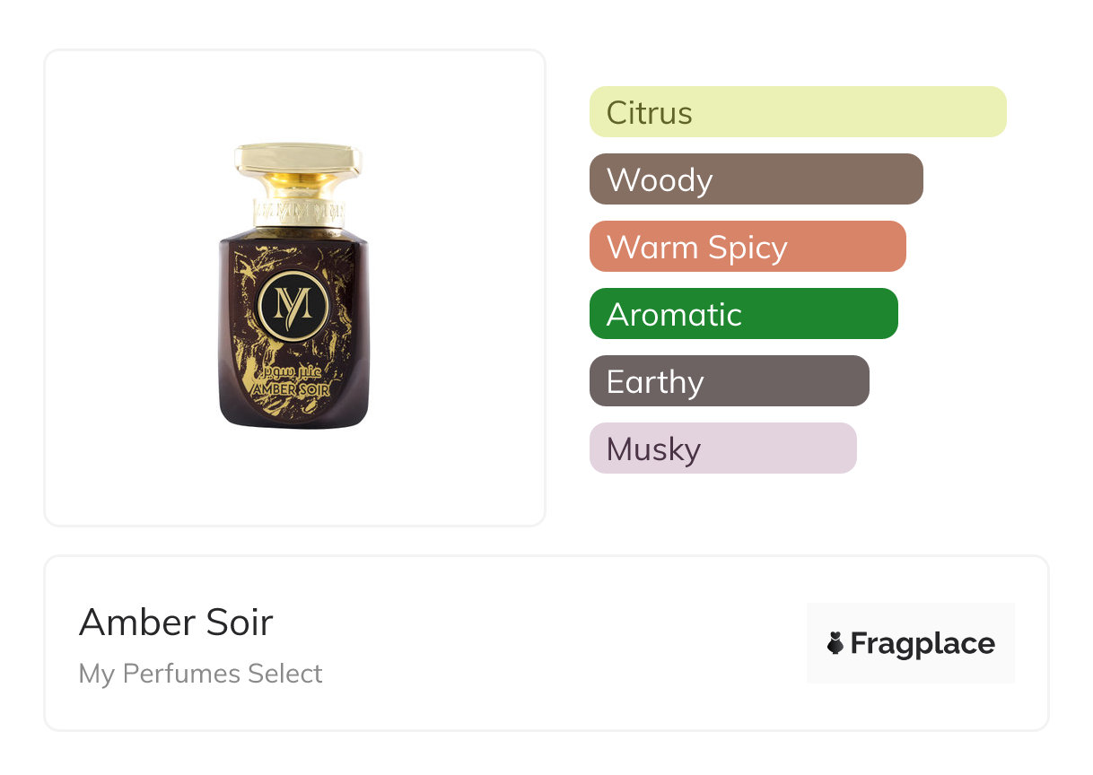Click the Arabic text on bottle label

(x=293, y=371)
